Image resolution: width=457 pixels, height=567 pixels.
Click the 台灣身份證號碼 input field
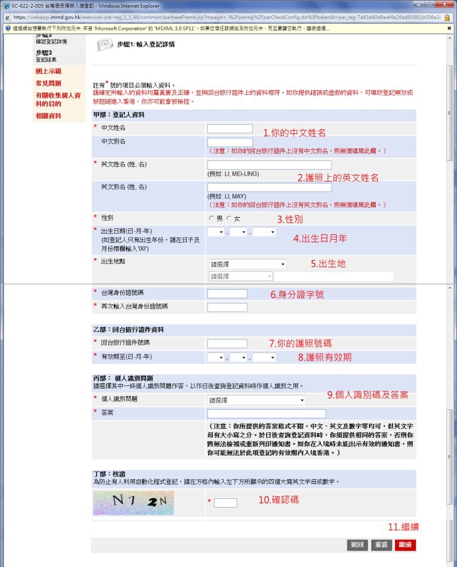point(227,294)
